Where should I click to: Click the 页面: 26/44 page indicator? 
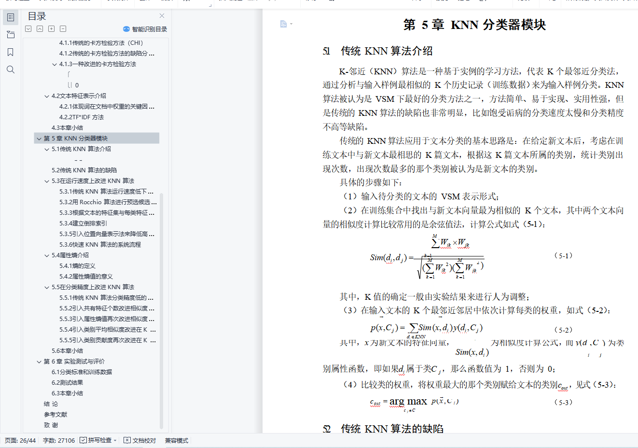pos(20,440)
